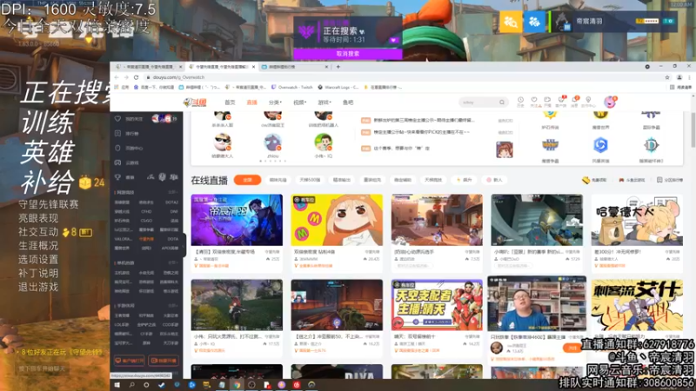Click the blue group icon in game header

click(x=534, y=21)
